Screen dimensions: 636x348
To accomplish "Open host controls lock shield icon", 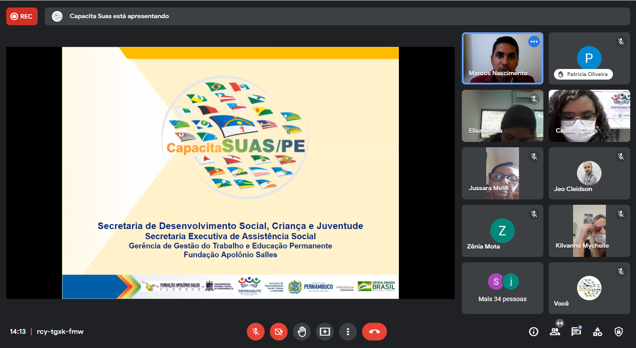I will [x=619, y=332].
